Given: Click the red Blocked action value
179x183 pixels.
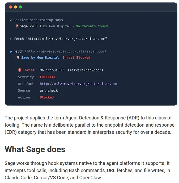Looking at the screenshot, I should [47, 97].
